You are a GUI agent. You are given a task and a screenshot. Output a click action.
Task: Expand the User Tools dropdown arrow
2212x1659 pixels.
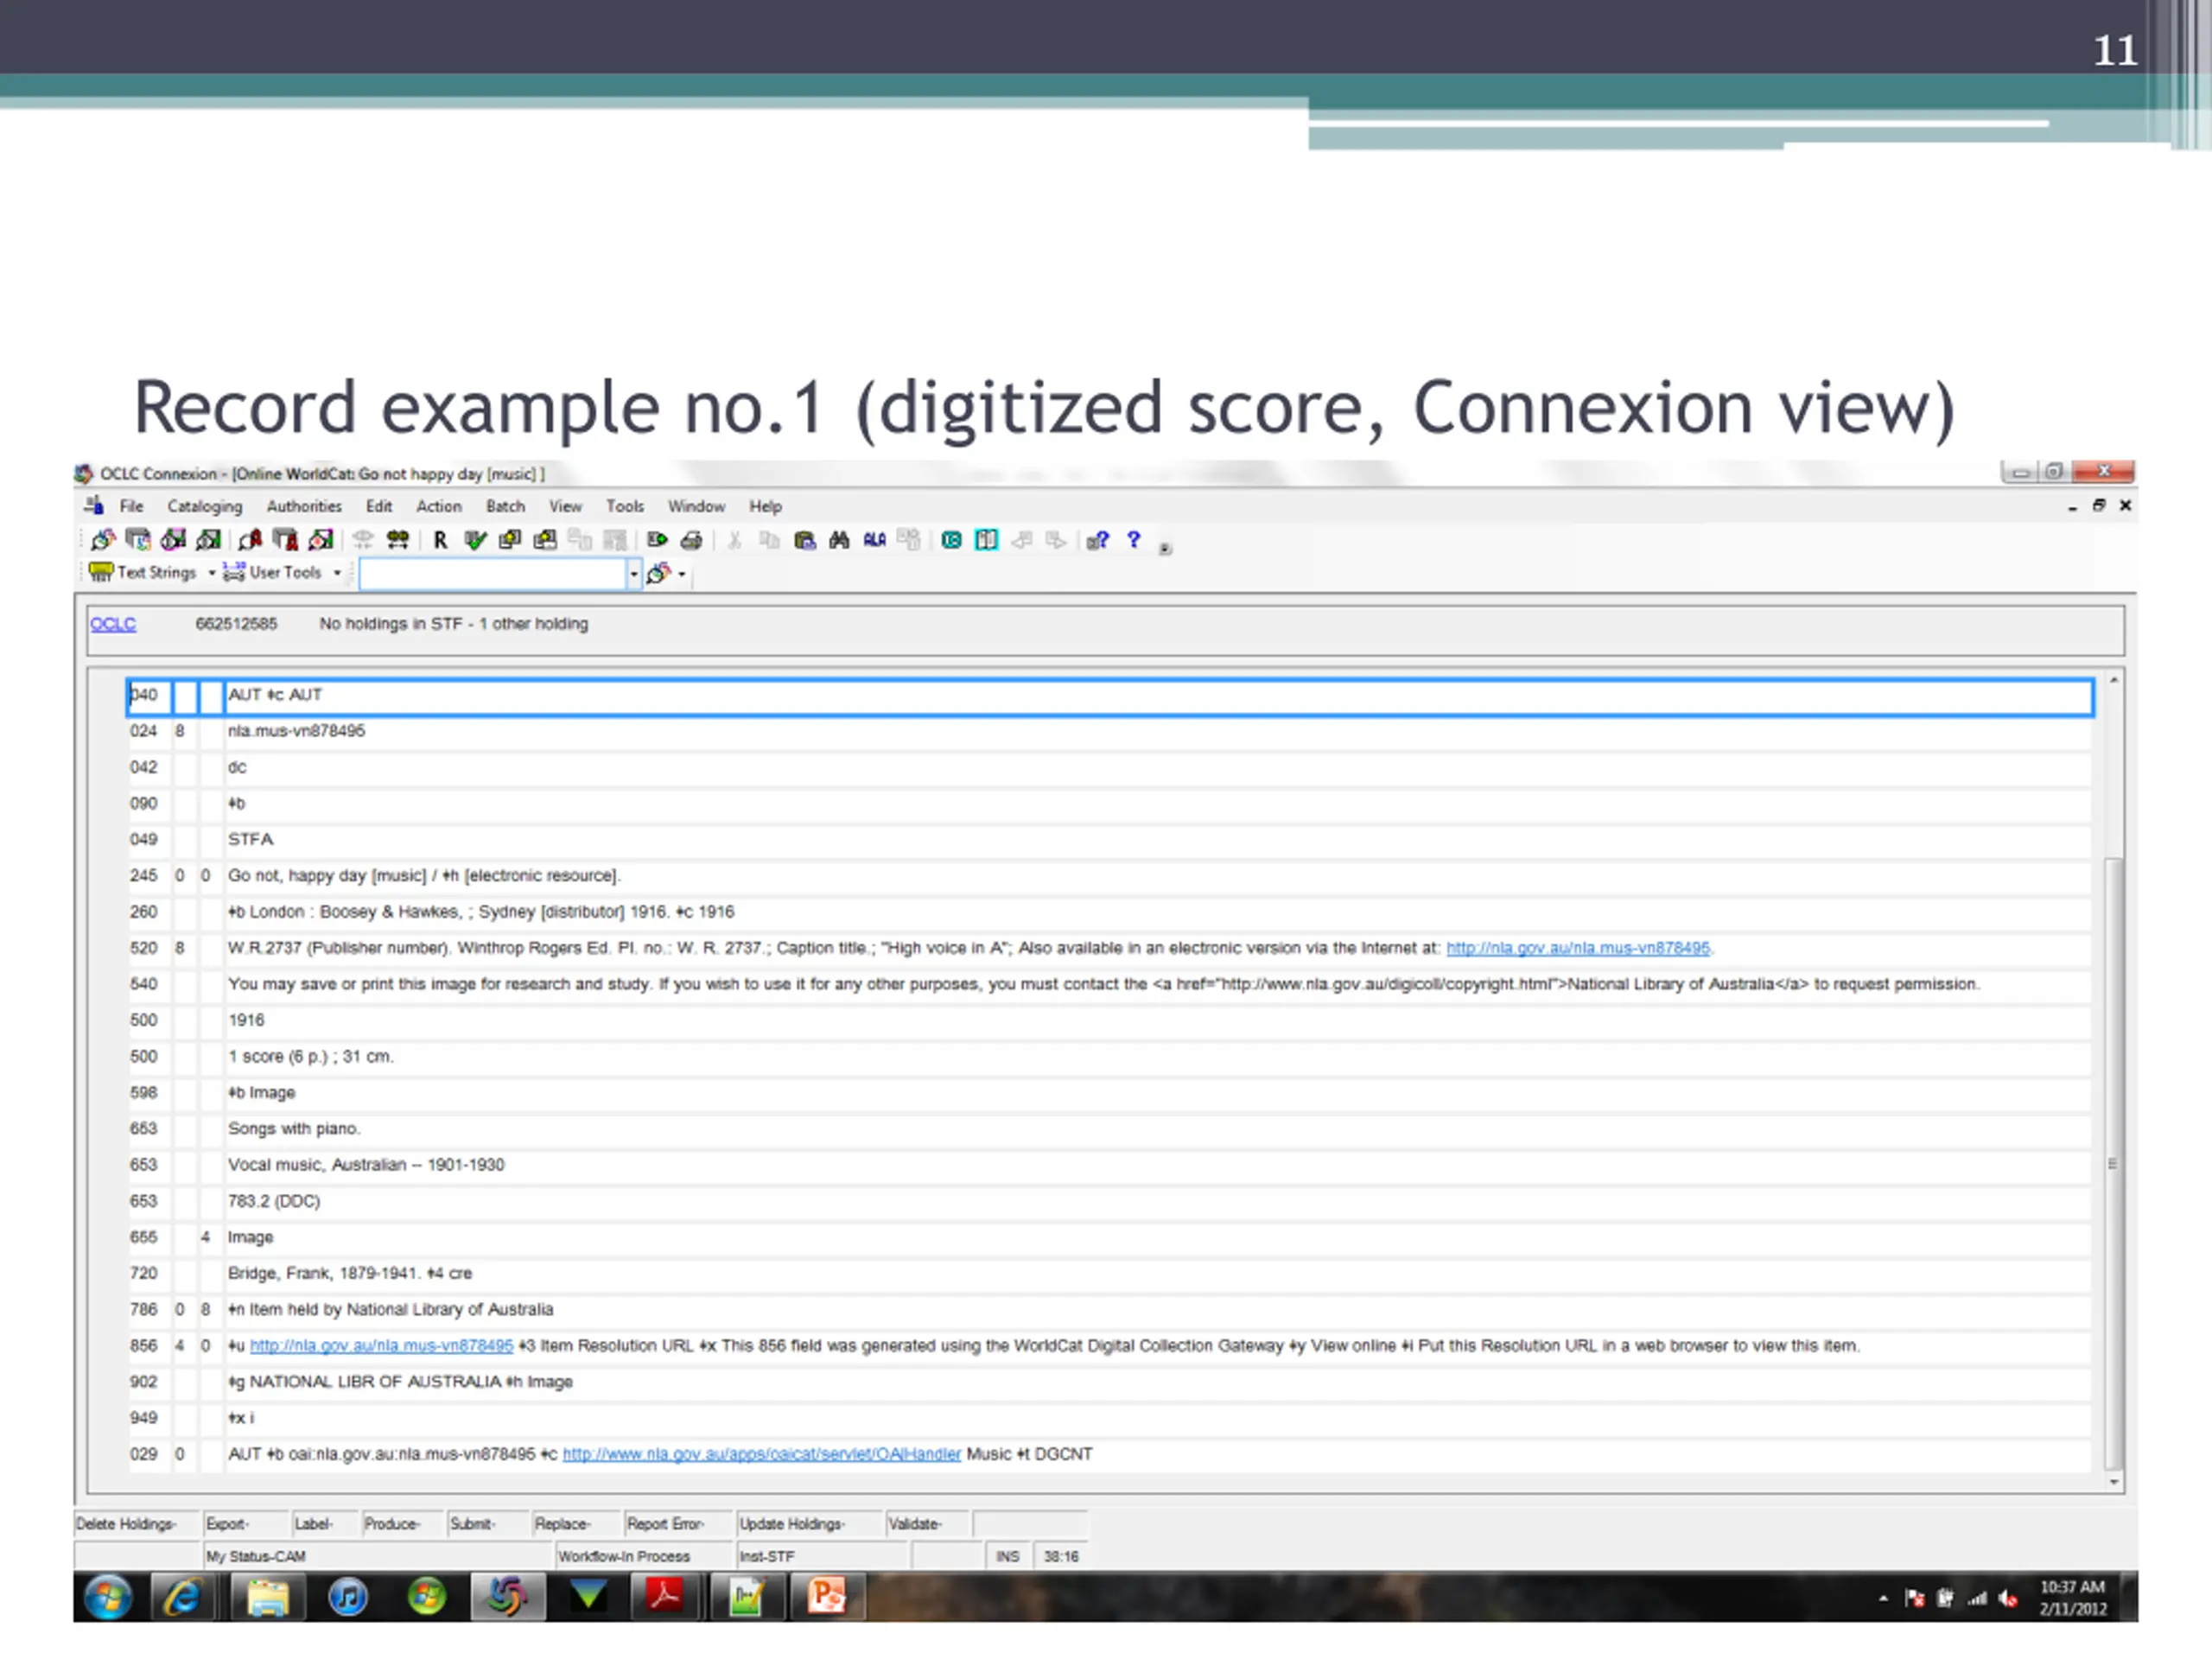coord(337,574)
